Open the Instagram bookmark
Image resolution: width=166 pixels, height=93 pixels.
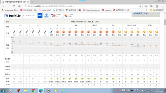(x=107, y=10)
